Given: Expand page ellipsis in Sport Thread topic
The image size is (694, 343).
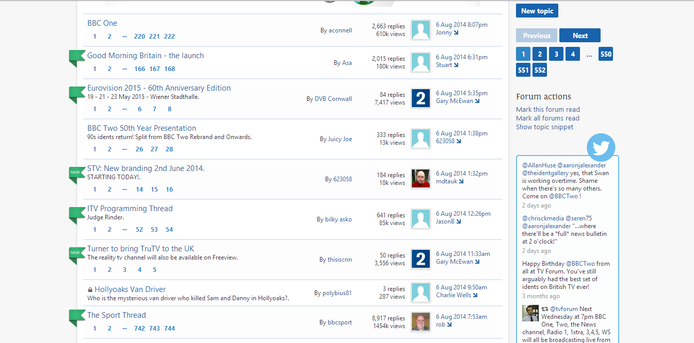Looking at the screenshot, I should [x=124, y=329].
